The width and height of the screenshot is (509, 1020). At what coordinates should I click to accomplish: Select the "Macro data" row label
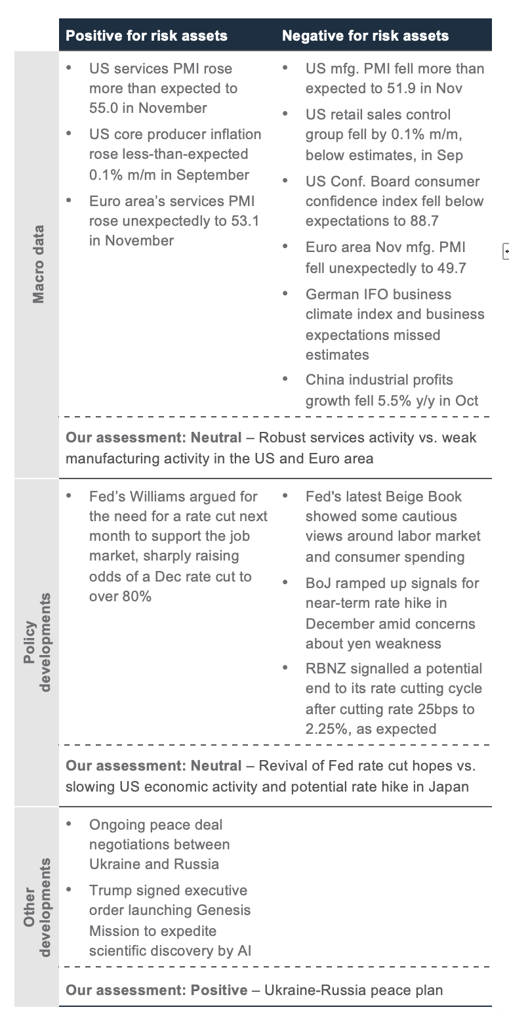coord(39,264)
